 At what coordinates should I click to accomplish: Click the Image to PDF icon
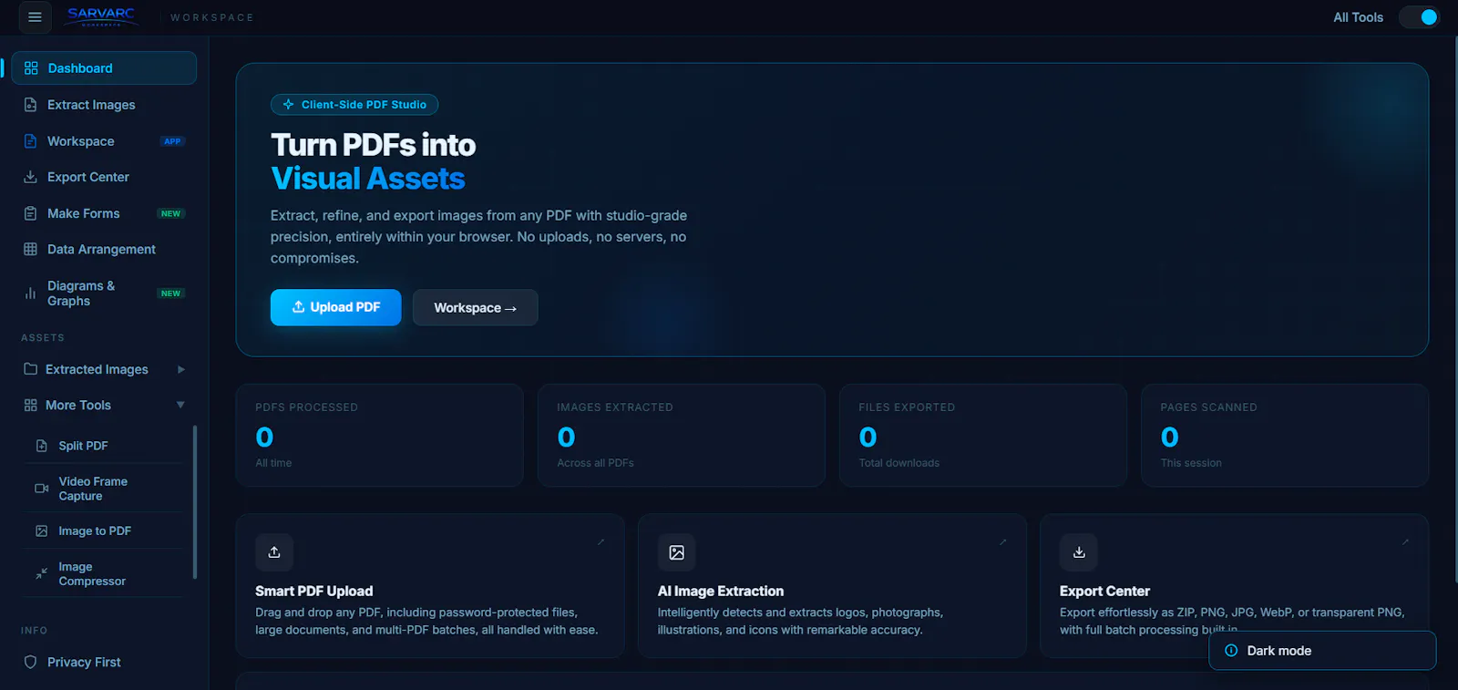coord(41,530)
